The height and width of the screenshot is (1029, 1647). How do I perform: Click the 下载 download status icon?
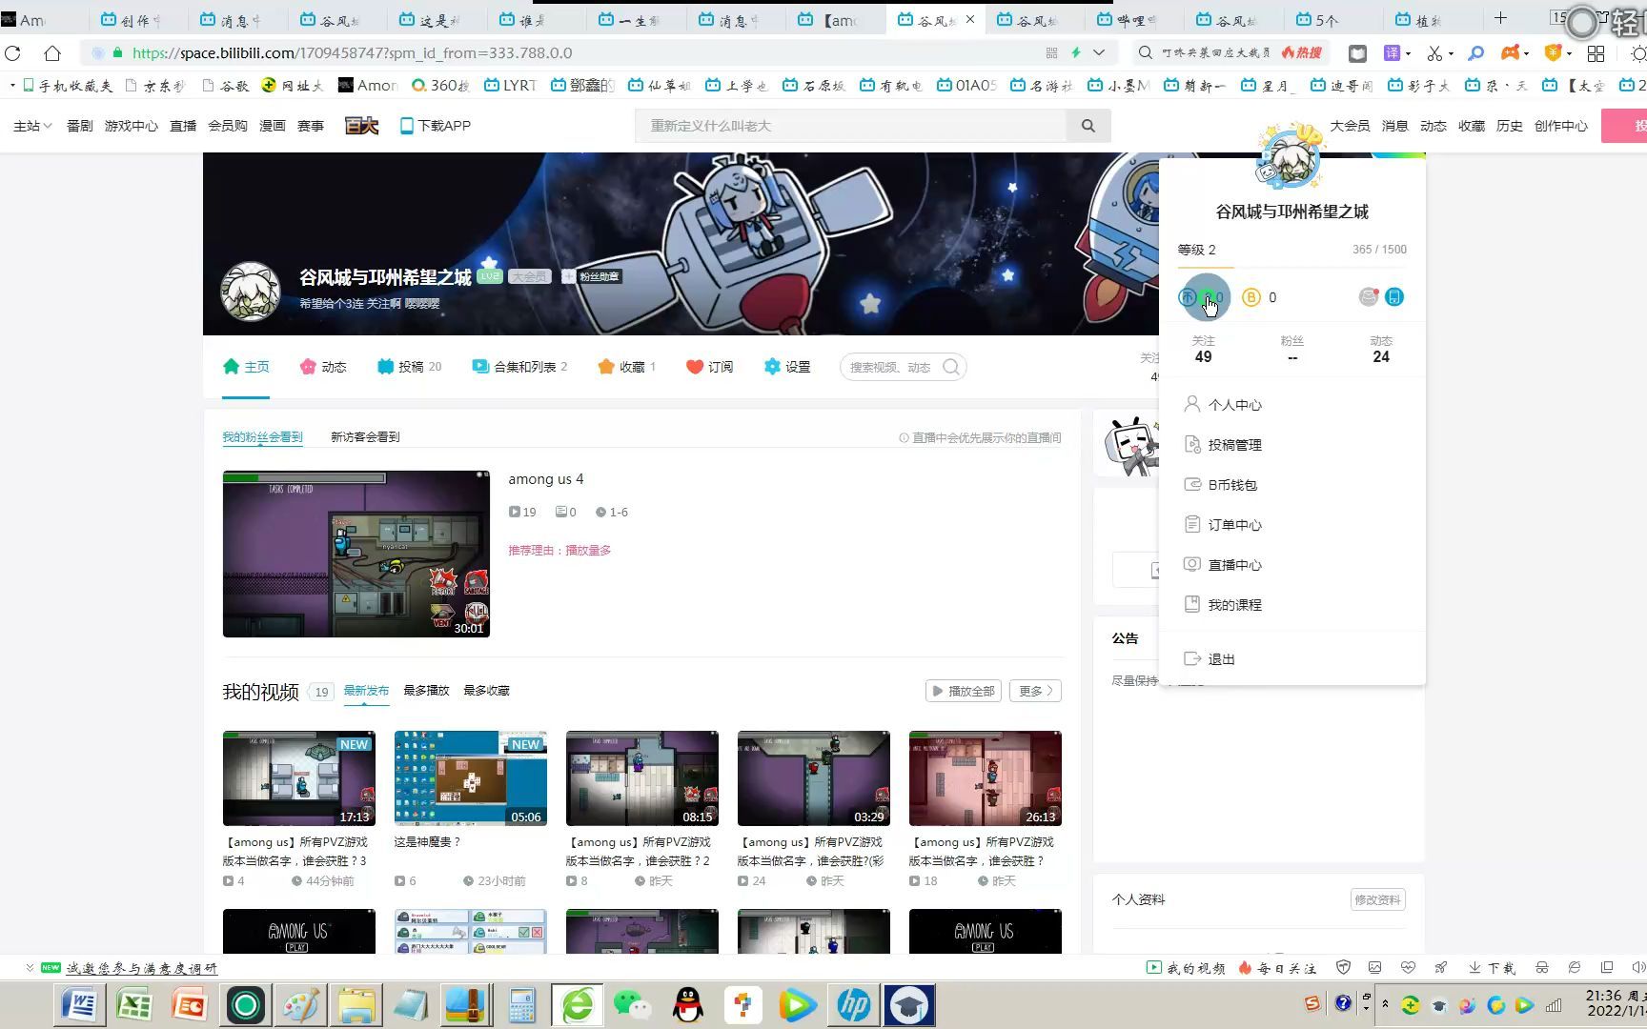click(x=1492, y=968)
